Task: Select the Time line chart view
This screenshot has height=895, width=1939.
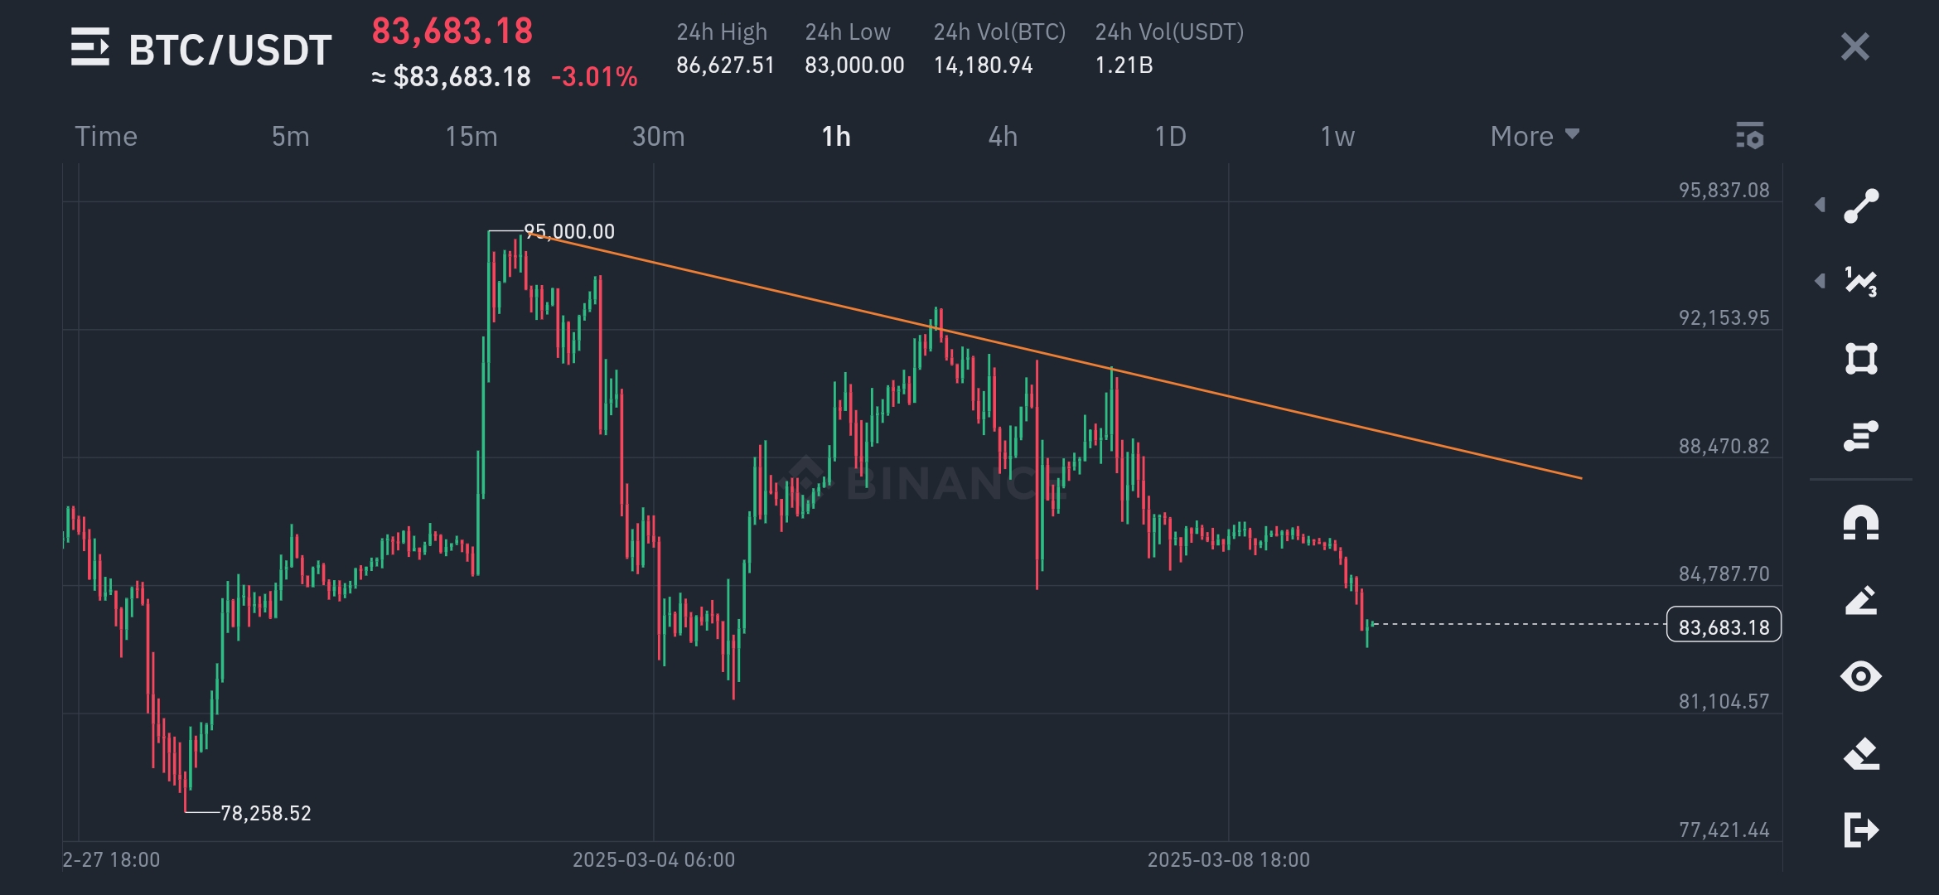Action: point(106,136)
